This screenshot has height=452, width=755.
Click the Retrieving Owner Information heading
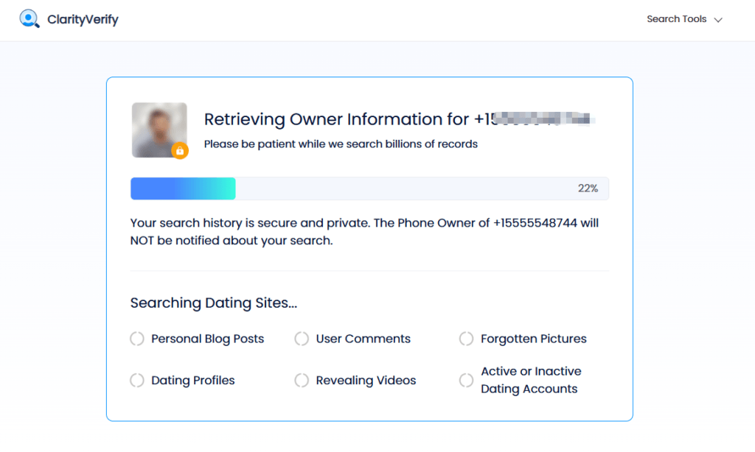coord(400,119)
